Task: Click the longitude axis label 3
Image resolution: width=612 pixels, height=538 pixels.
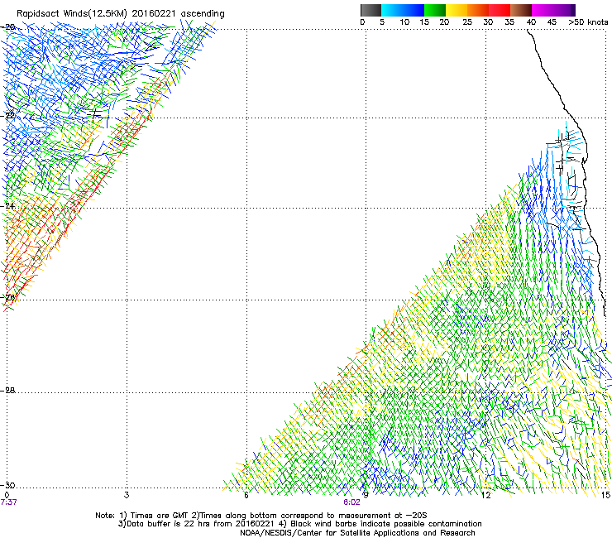Action: (x=127, y=495)
